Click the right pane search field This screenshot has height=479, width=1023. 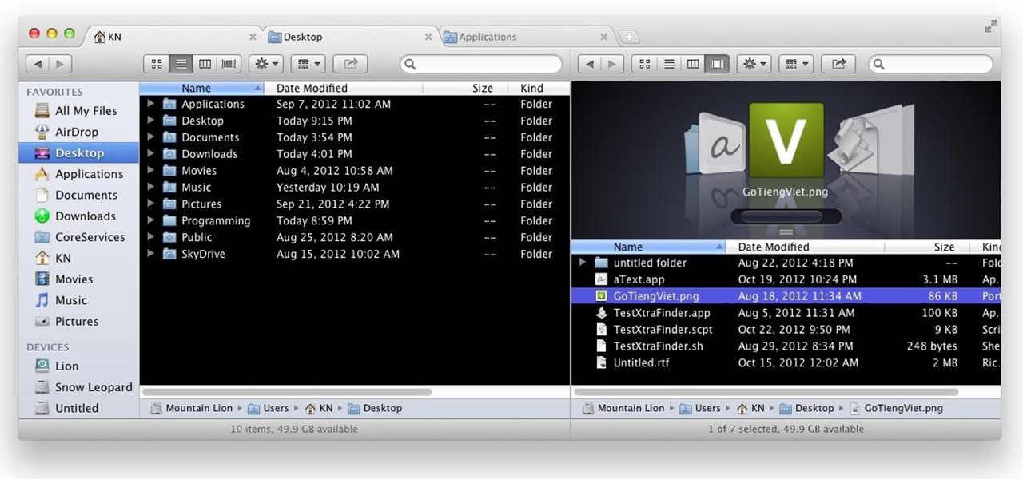[x=931, y=64]
